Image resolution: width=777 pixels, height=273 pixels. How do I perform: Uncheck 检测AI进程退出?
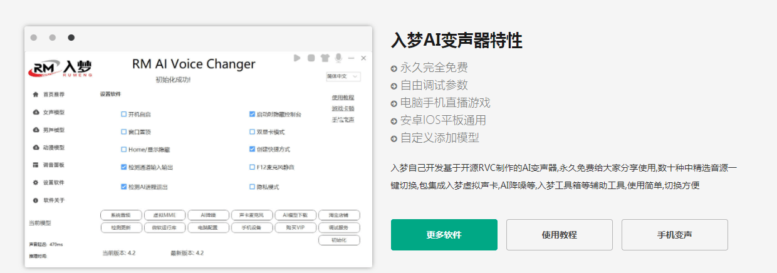[123, 187]
